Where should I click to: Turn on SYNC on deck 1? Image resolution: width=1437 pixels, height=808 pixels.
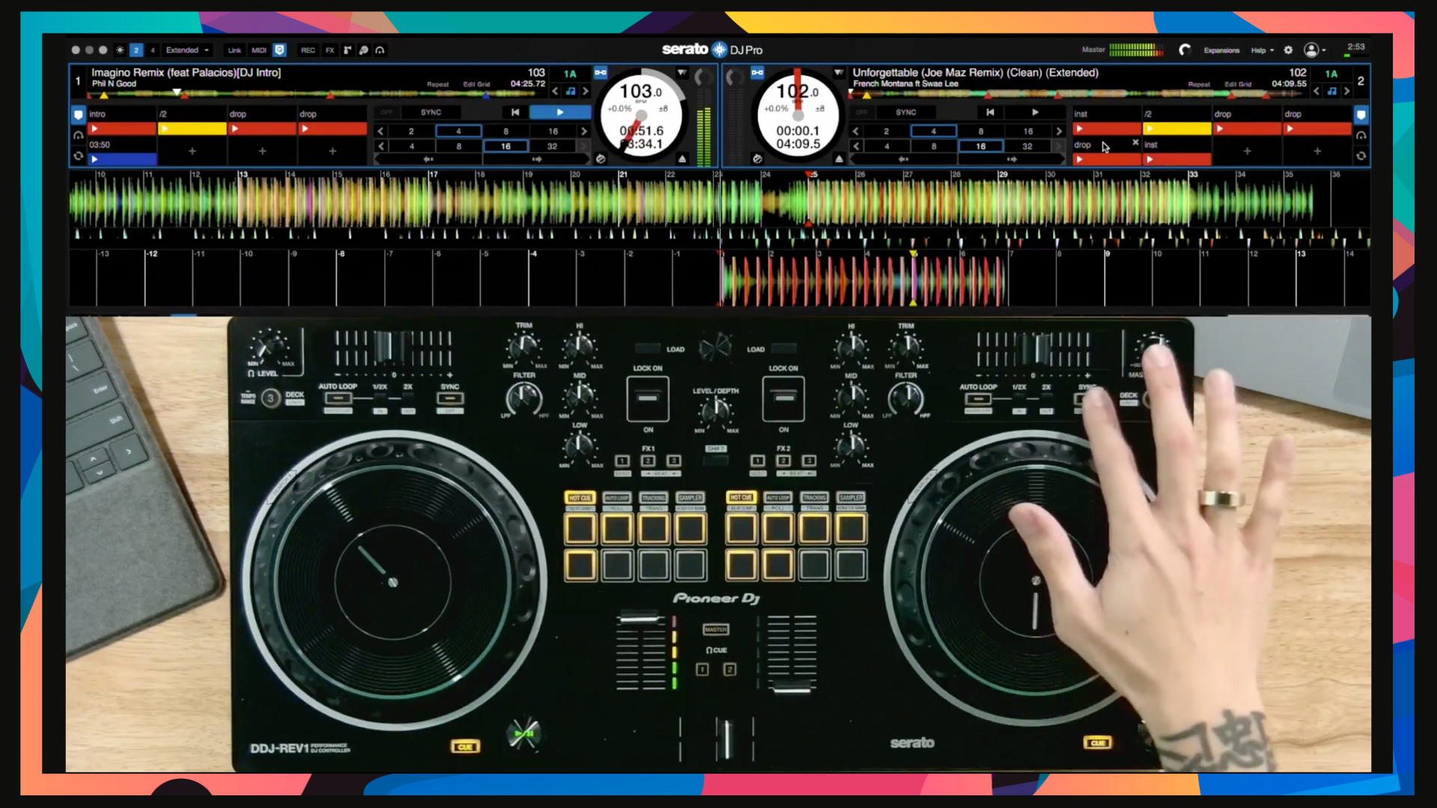click(431, 112)
